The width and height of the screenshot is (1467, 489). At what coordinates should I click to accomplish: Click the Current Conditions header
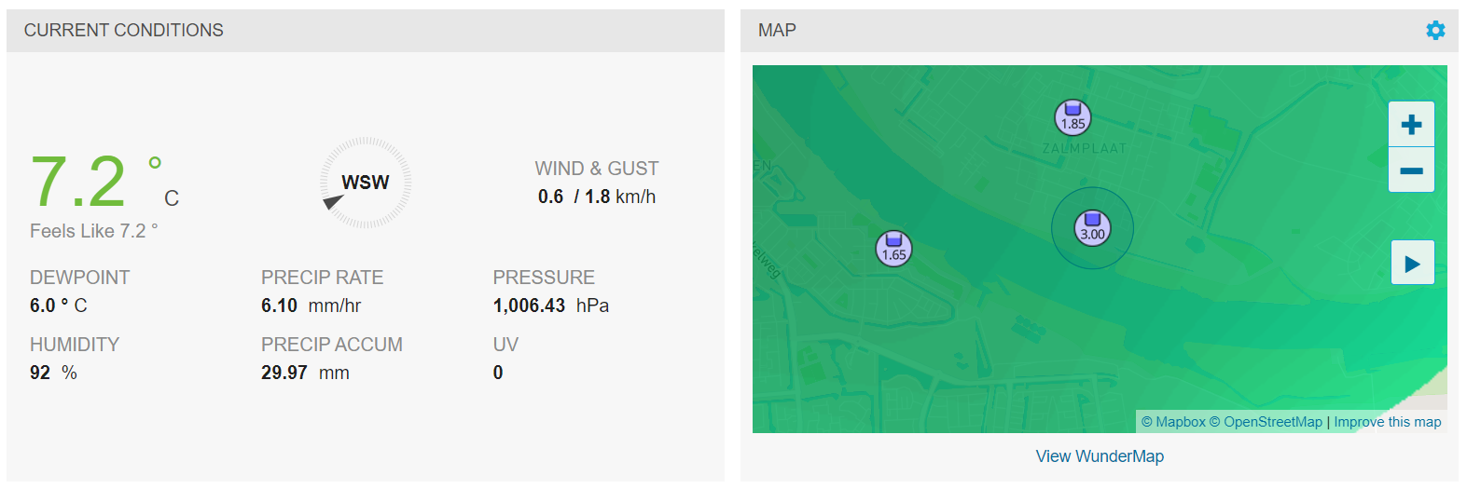click(x=123, y=30)
